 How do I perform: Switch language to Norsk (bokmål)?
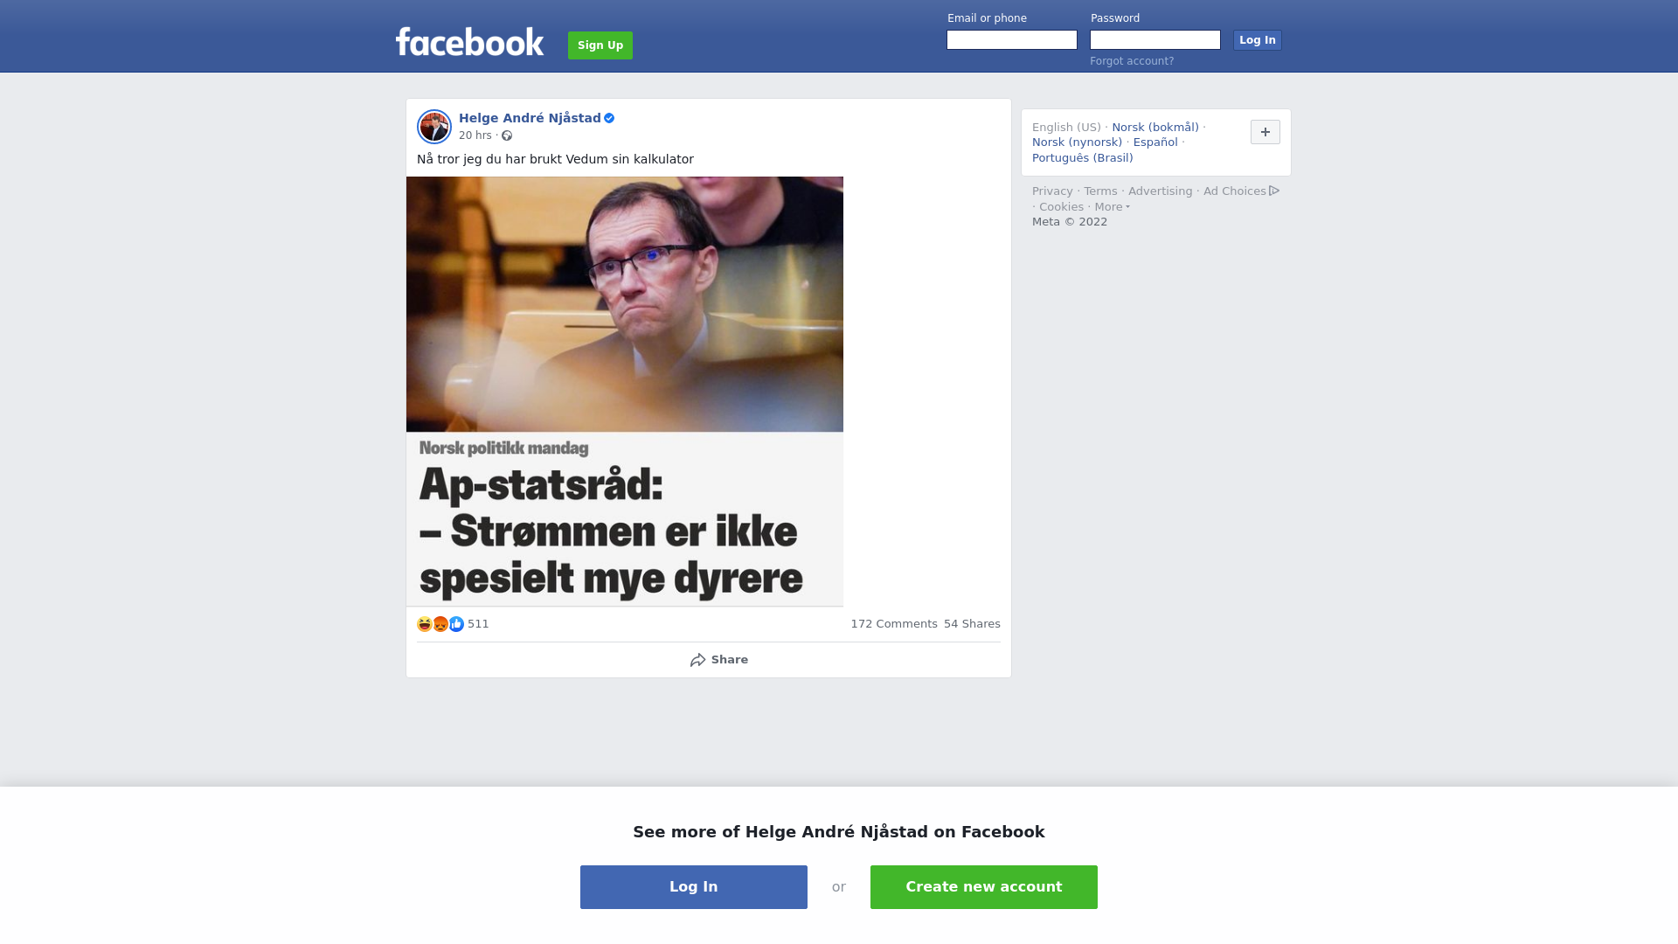(x=1155, y=128)
